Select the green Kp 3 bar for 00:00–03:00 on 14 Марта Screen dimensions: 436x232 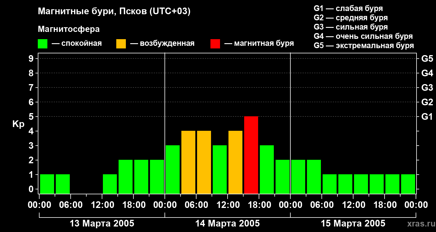(x=173, y=169)
